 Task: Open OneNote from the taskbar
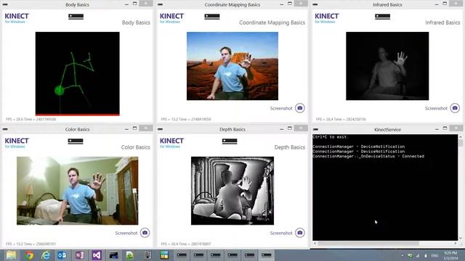[79, 255]
